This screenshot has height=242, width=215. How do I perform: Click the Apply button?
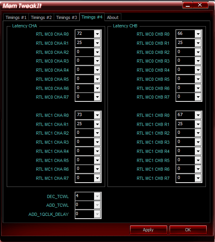(x=148, y=230)
